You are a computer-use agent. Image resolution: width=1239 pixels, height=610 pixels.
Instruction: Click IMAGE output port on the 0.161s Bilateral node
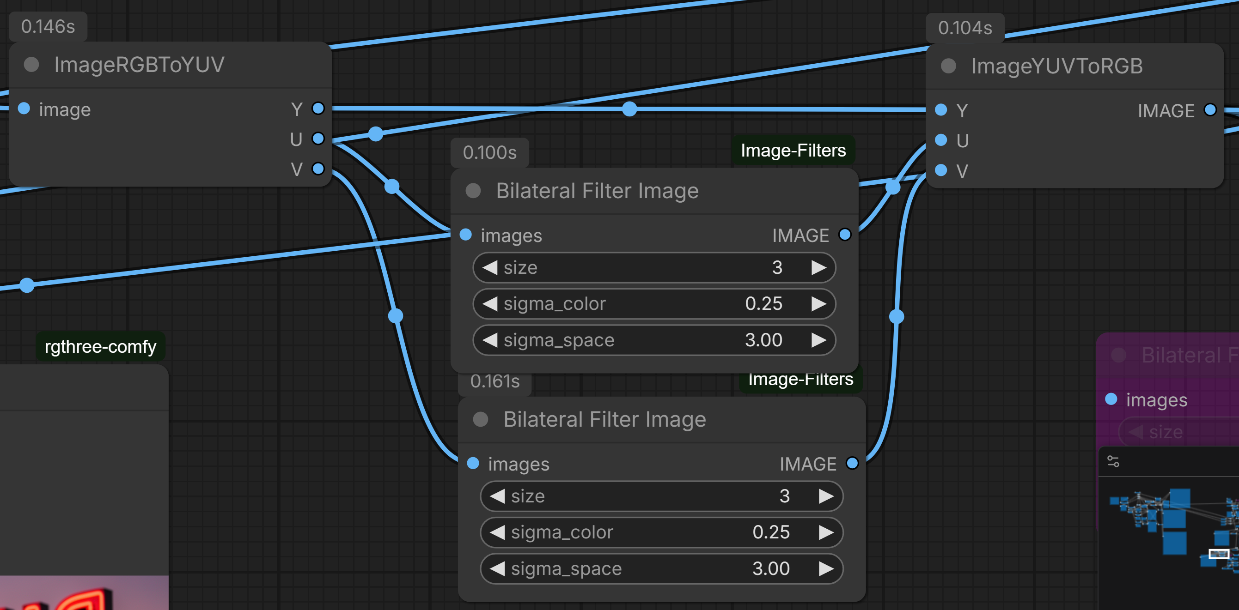852,463
